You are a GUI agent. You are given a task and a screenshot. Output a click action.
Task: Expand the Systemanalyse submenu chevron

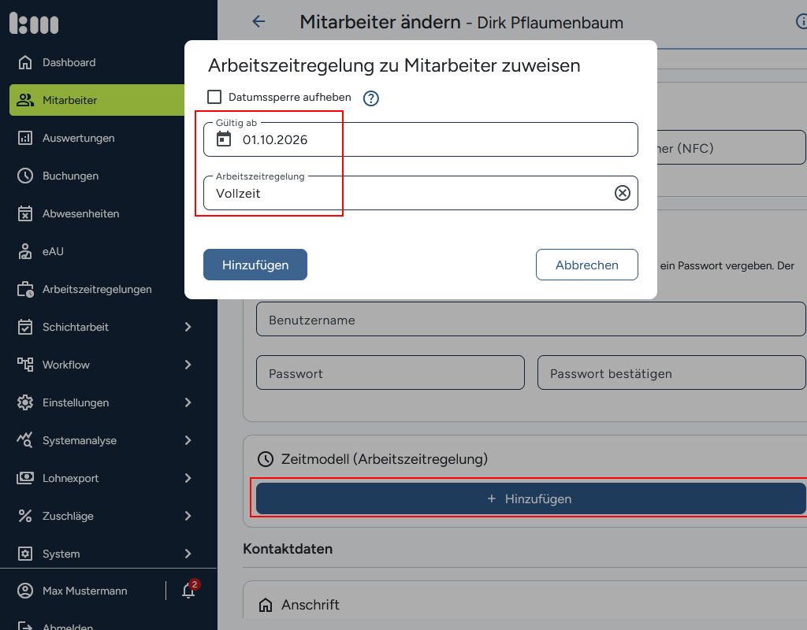(x=188, y=440)
